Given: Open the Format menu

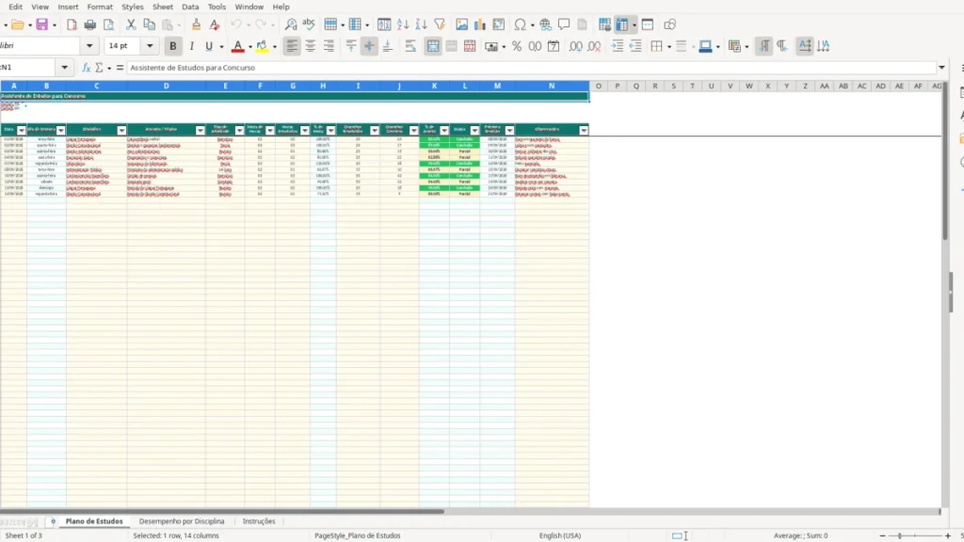Looking at the screenshot, I should (100, 7).
